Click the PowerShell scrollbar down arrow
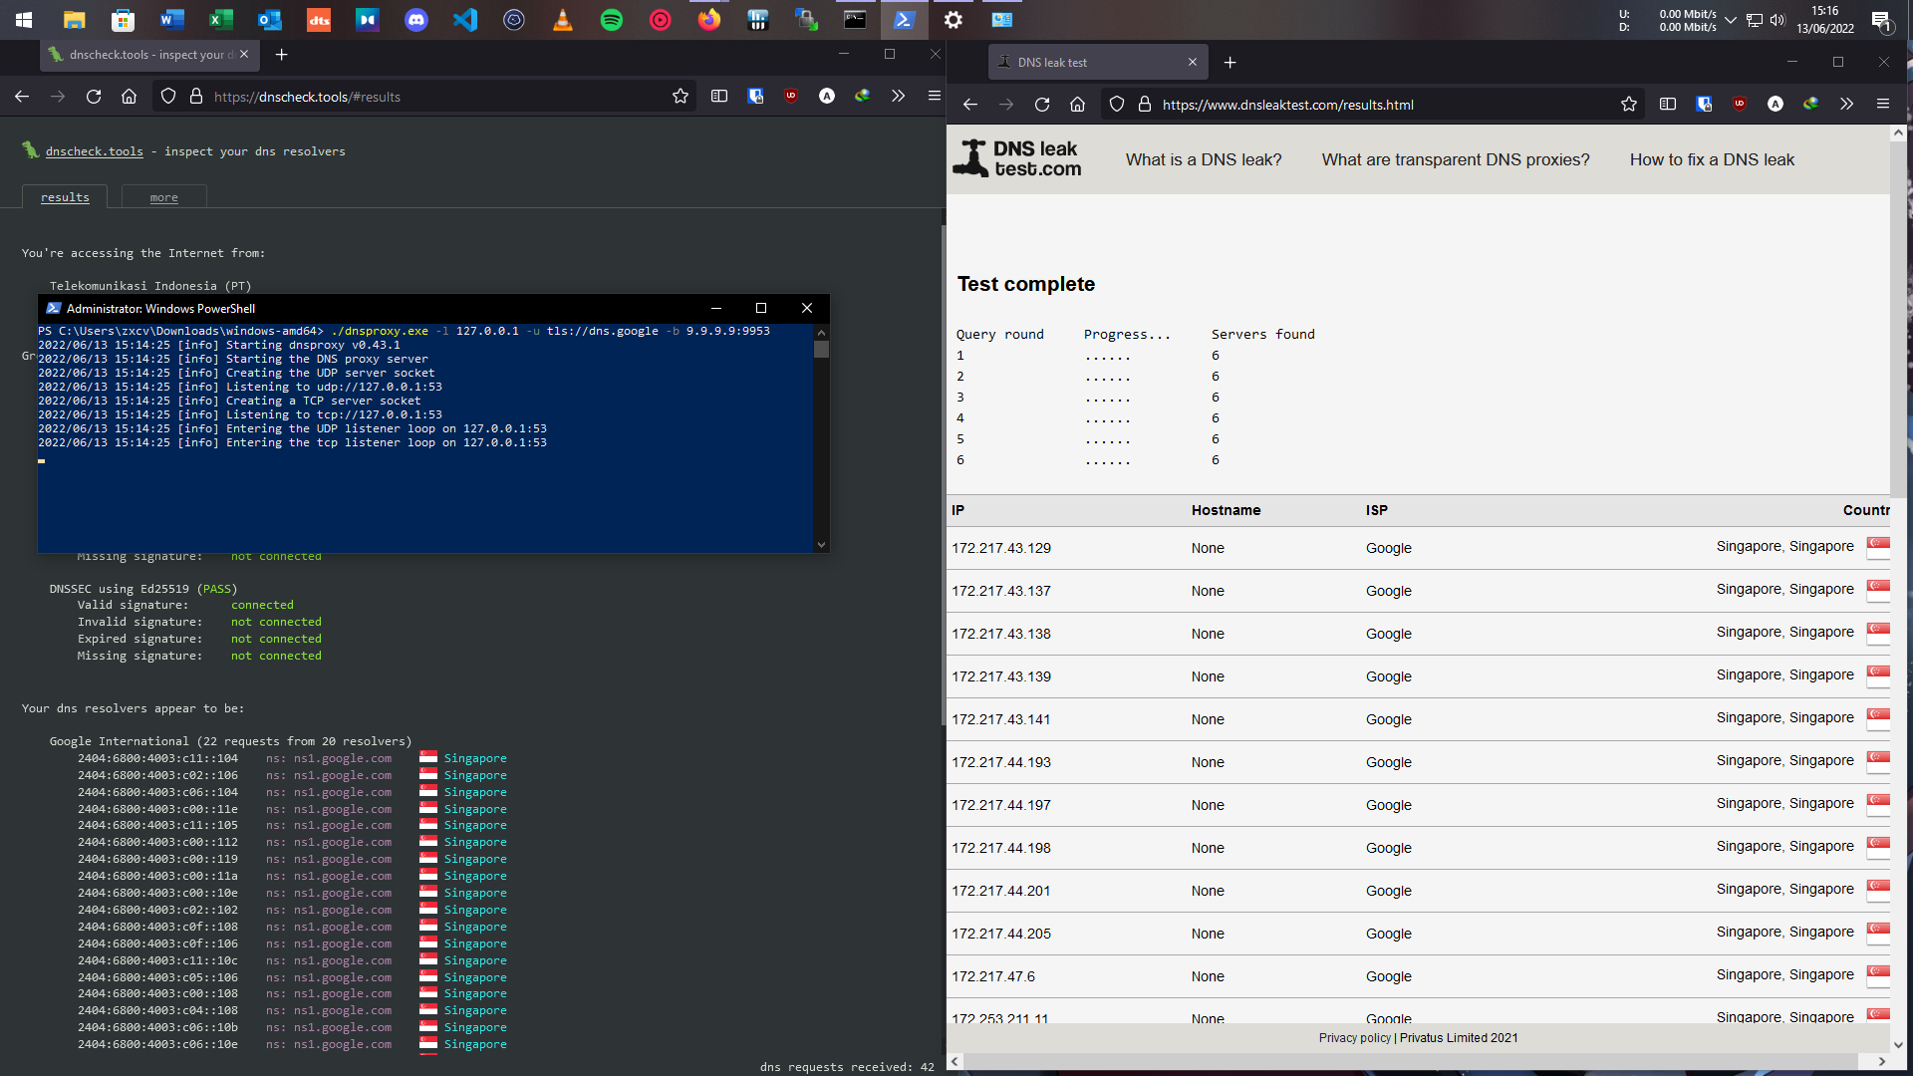 (x=821, y=545)
